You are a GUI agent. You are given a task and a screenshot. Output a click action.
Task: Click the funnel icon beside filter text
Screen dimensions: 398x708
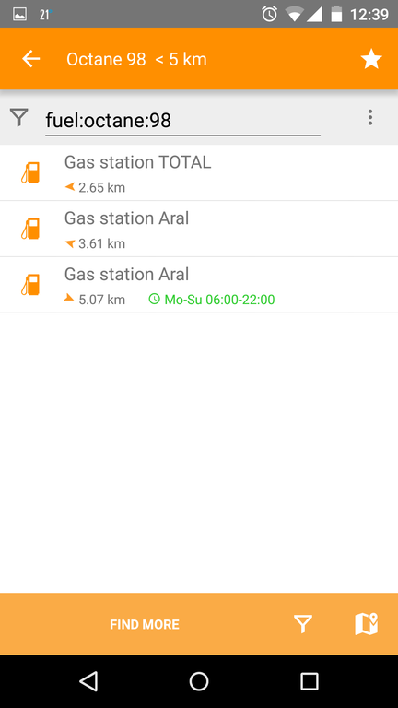[19, 118]
